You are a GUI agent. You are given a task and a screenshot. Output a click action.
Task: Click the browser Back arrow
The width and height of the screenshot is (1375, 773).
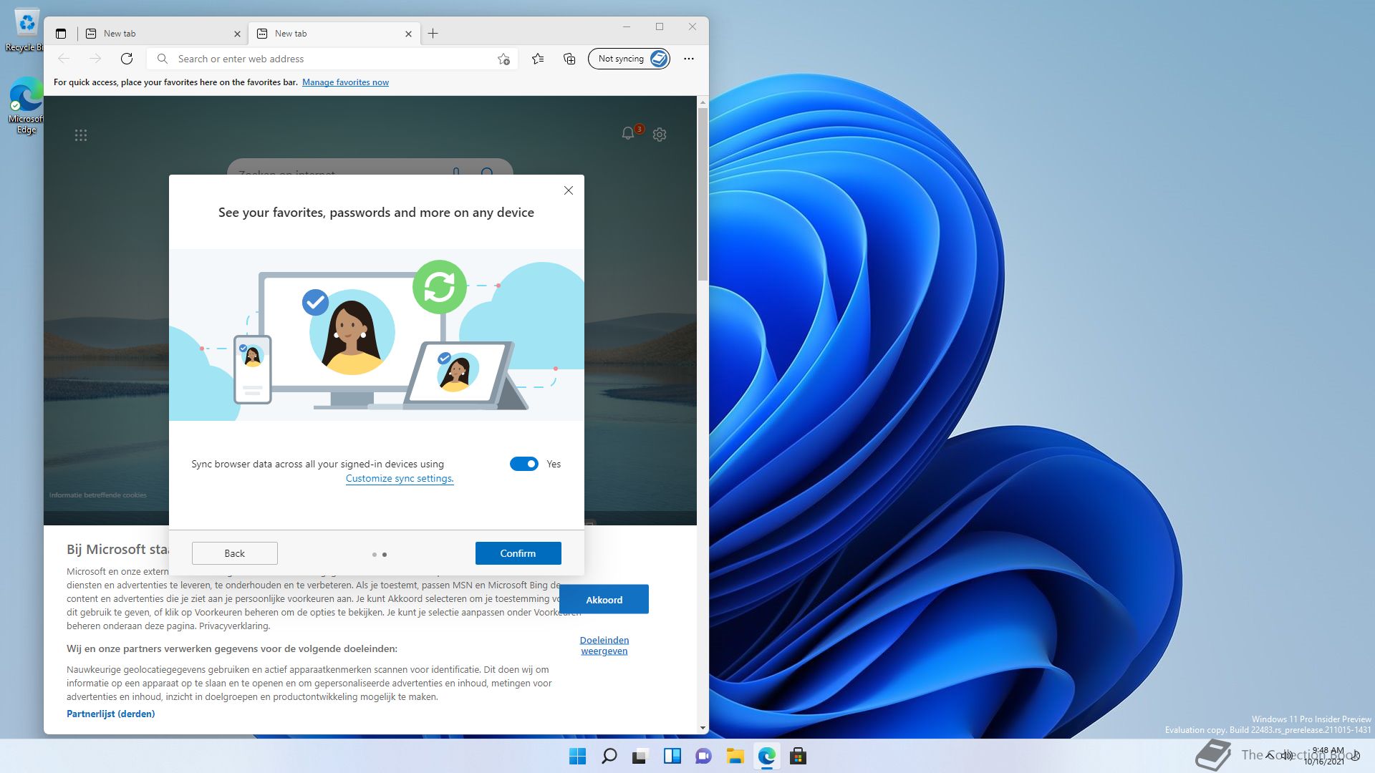pyautogui.click(x=64, y=59)
